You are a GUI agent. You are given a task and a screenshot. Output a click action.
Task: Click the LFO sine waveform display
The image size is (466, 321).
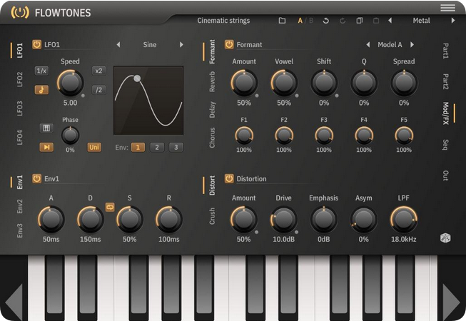(148, 101)
